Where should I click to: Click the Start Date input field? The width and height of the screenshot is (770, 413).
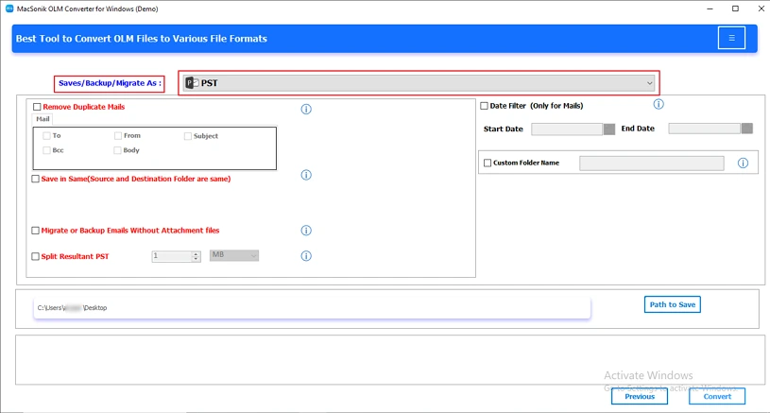[567, 129]
